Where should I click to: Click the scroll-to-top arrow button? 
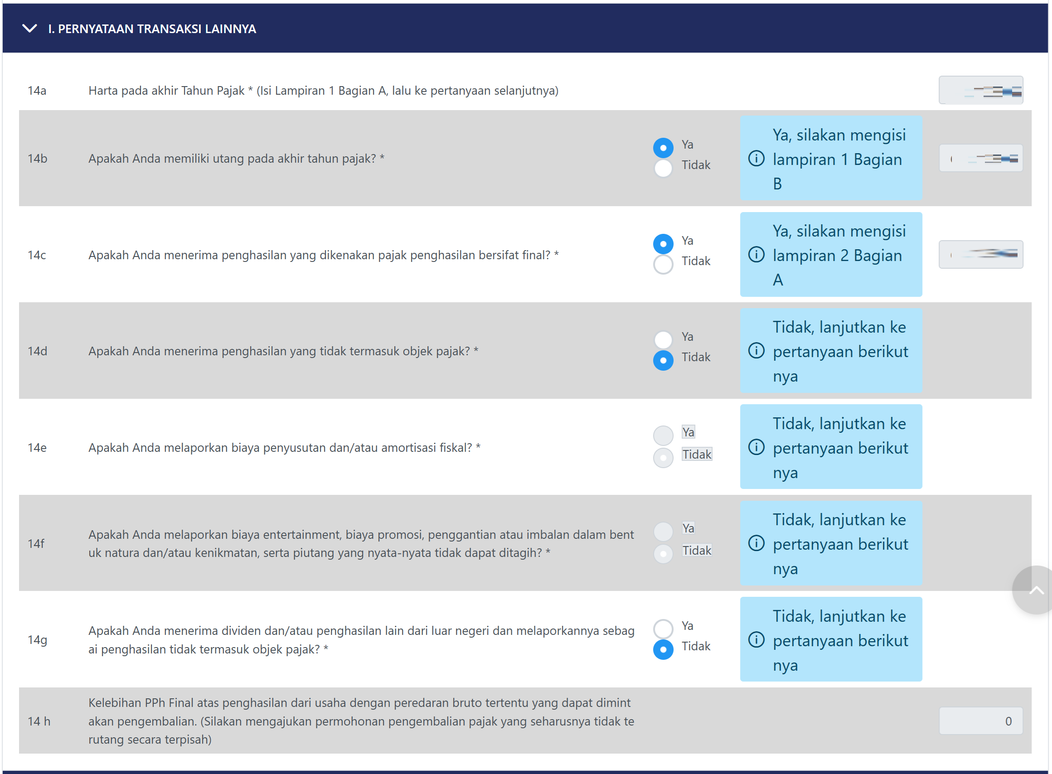click(x=1036, y=590)
